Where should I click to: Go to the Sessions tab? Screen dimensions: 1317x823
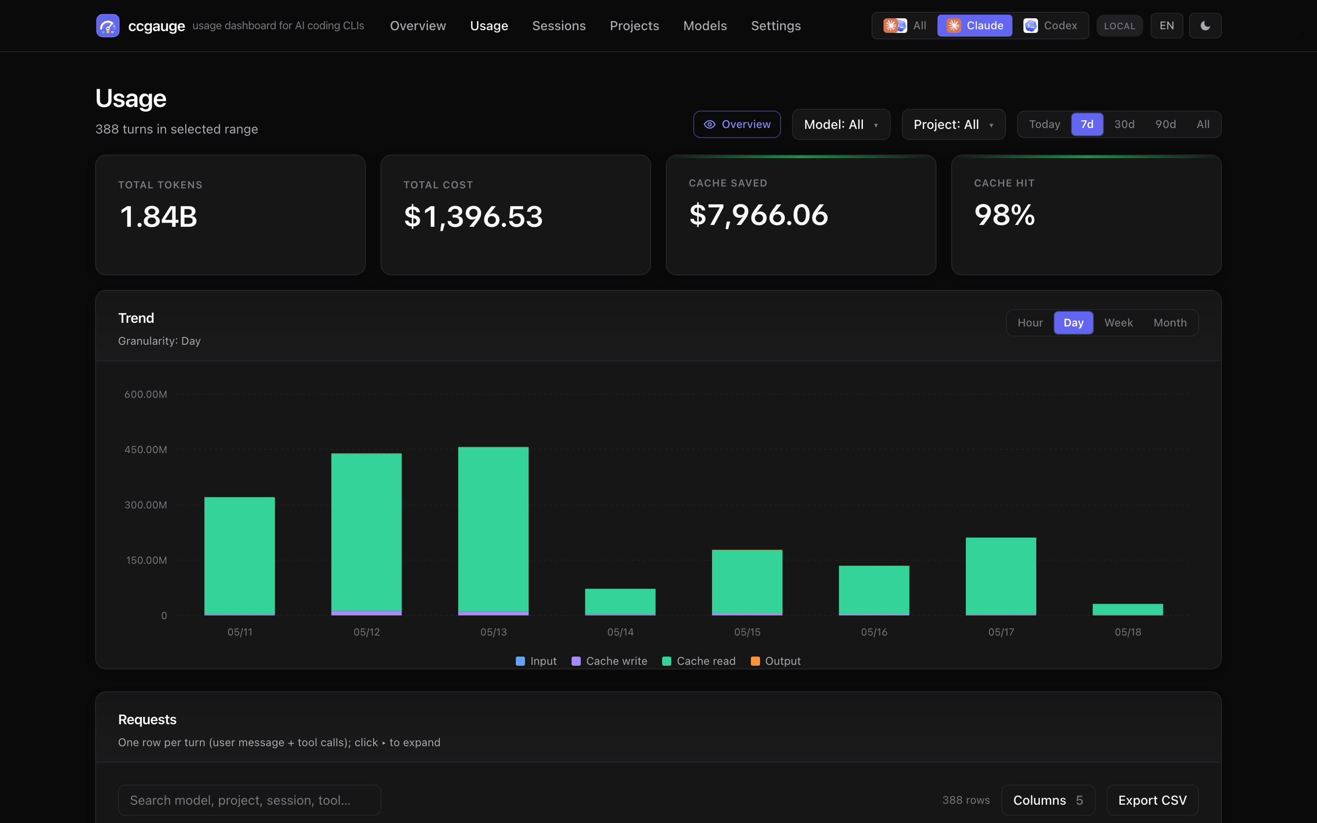pos(559,26)
